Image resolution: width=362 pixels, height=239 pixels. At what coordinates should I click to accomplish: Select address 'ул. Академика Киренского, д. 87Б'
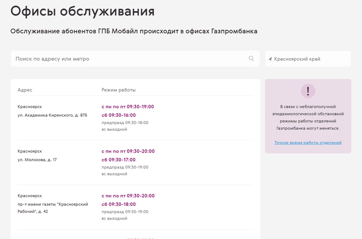tap(52, 115)
